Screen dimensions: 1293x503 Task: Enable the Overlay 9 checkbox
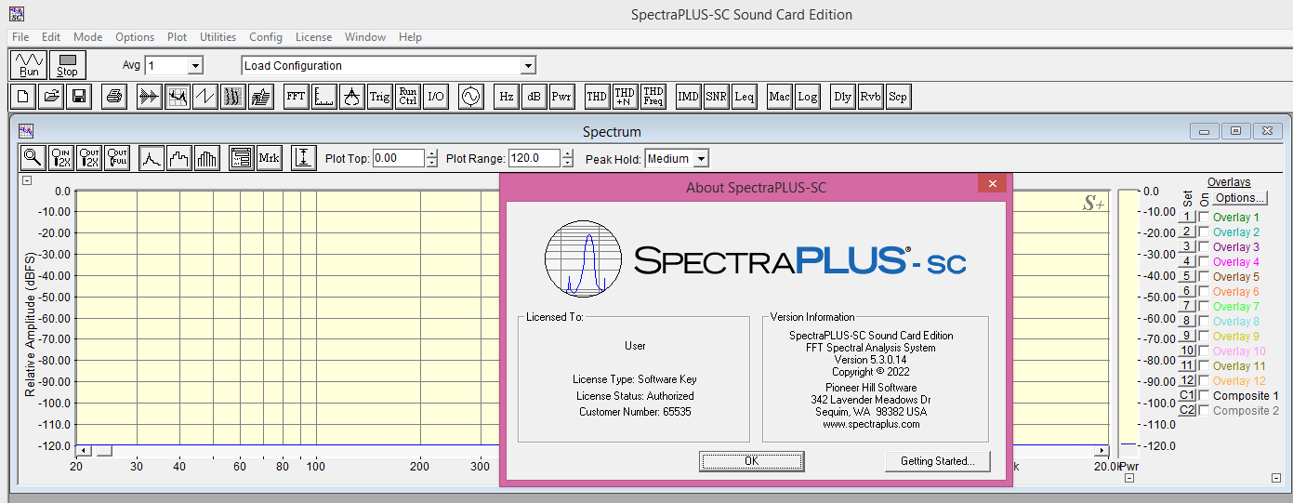1205,336
